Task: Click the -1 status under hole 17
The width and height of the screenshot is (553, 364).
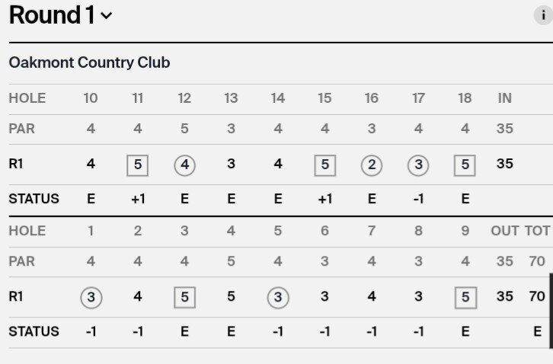Action: tap(418, 199)
